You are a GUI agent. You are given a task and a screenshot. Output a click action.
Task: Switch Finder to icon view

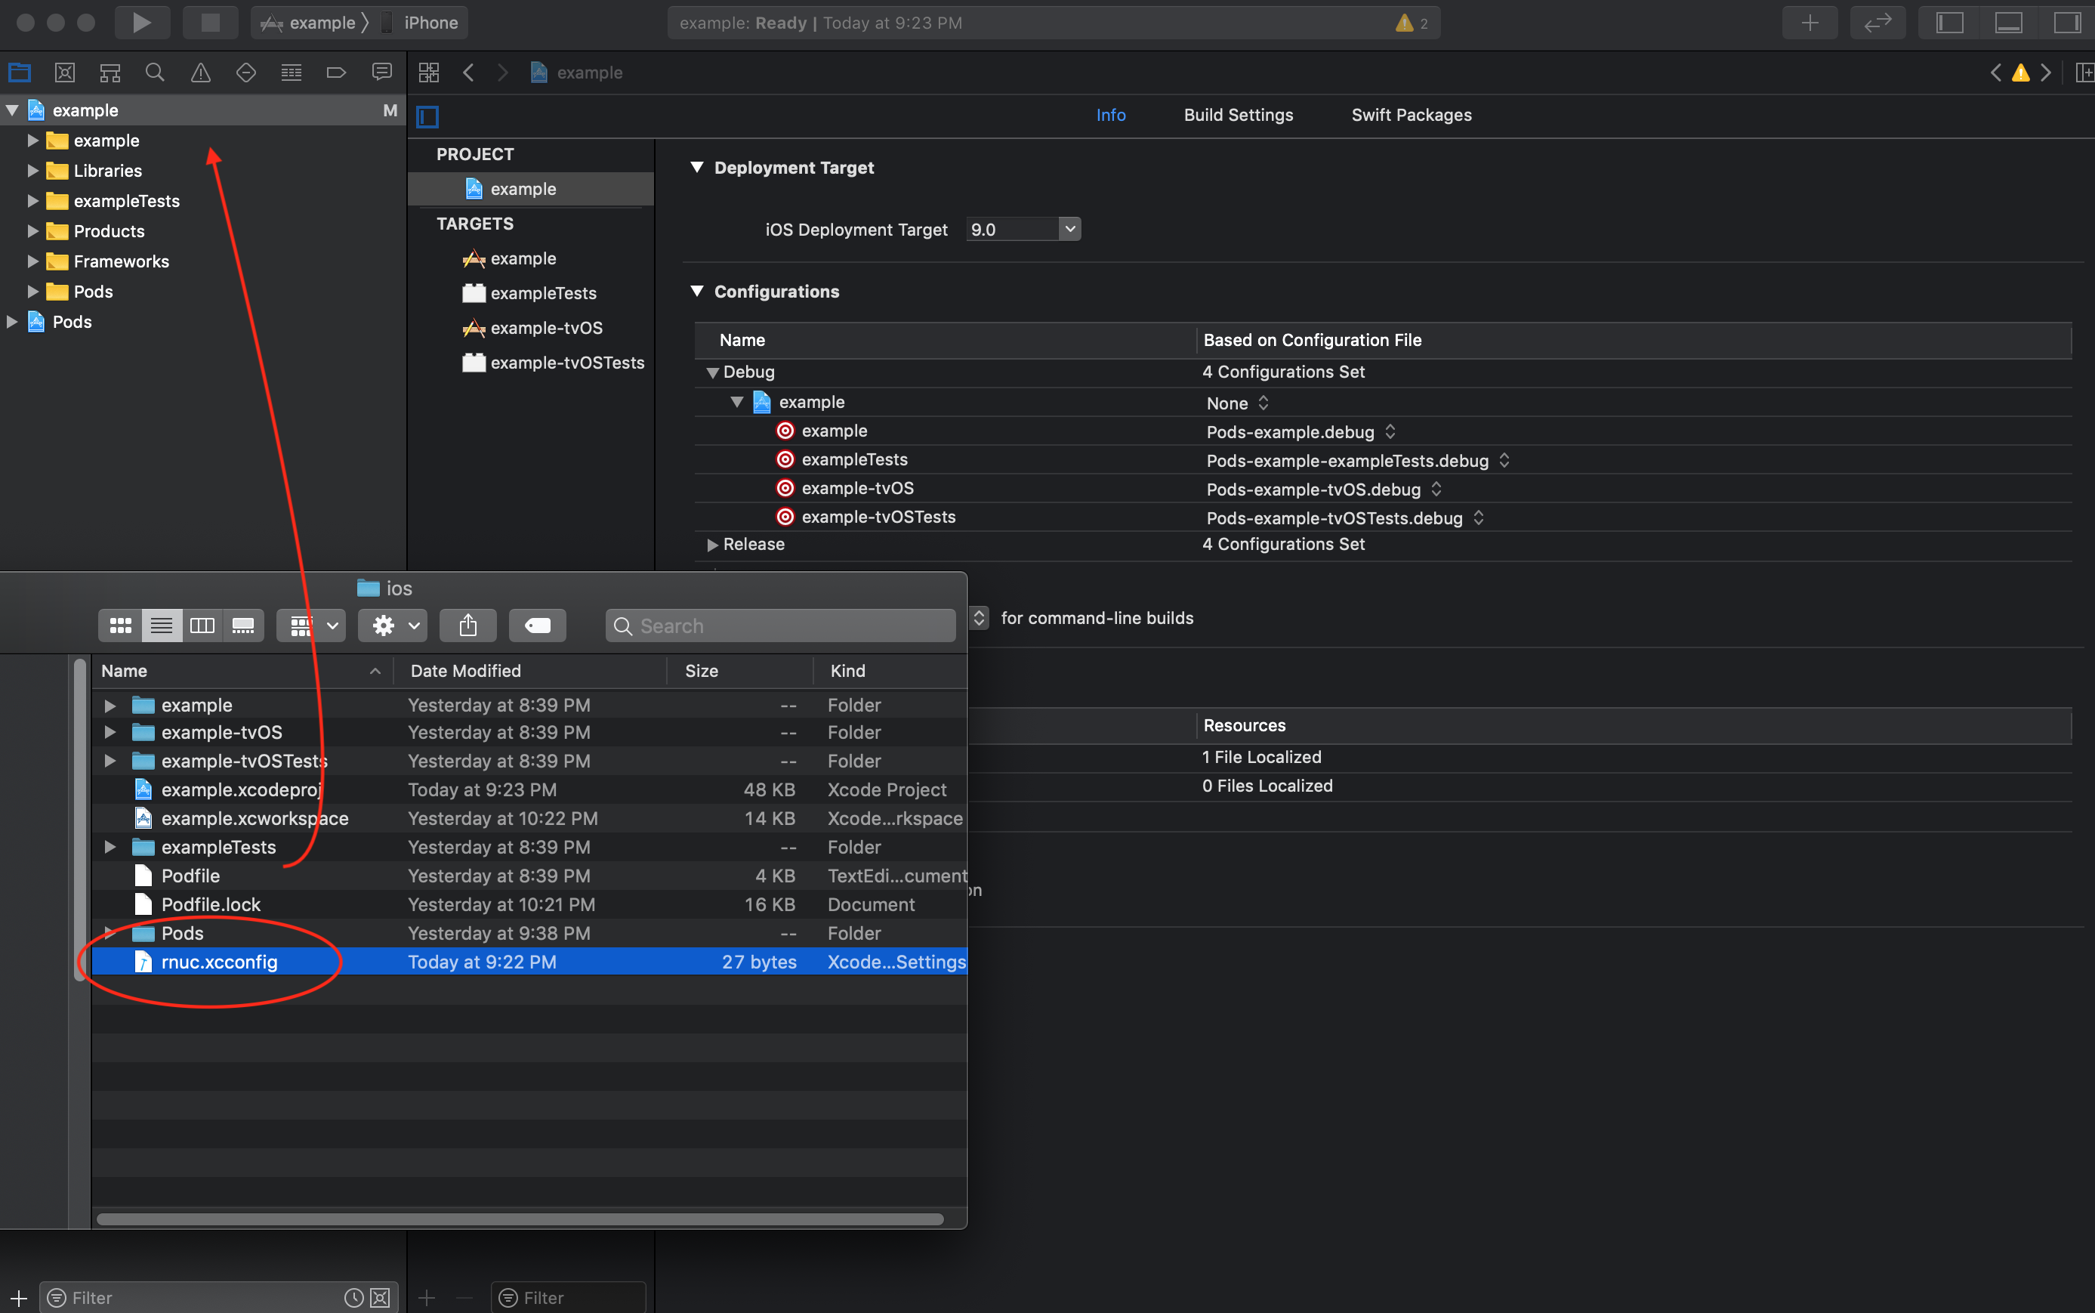pos(121,626)
